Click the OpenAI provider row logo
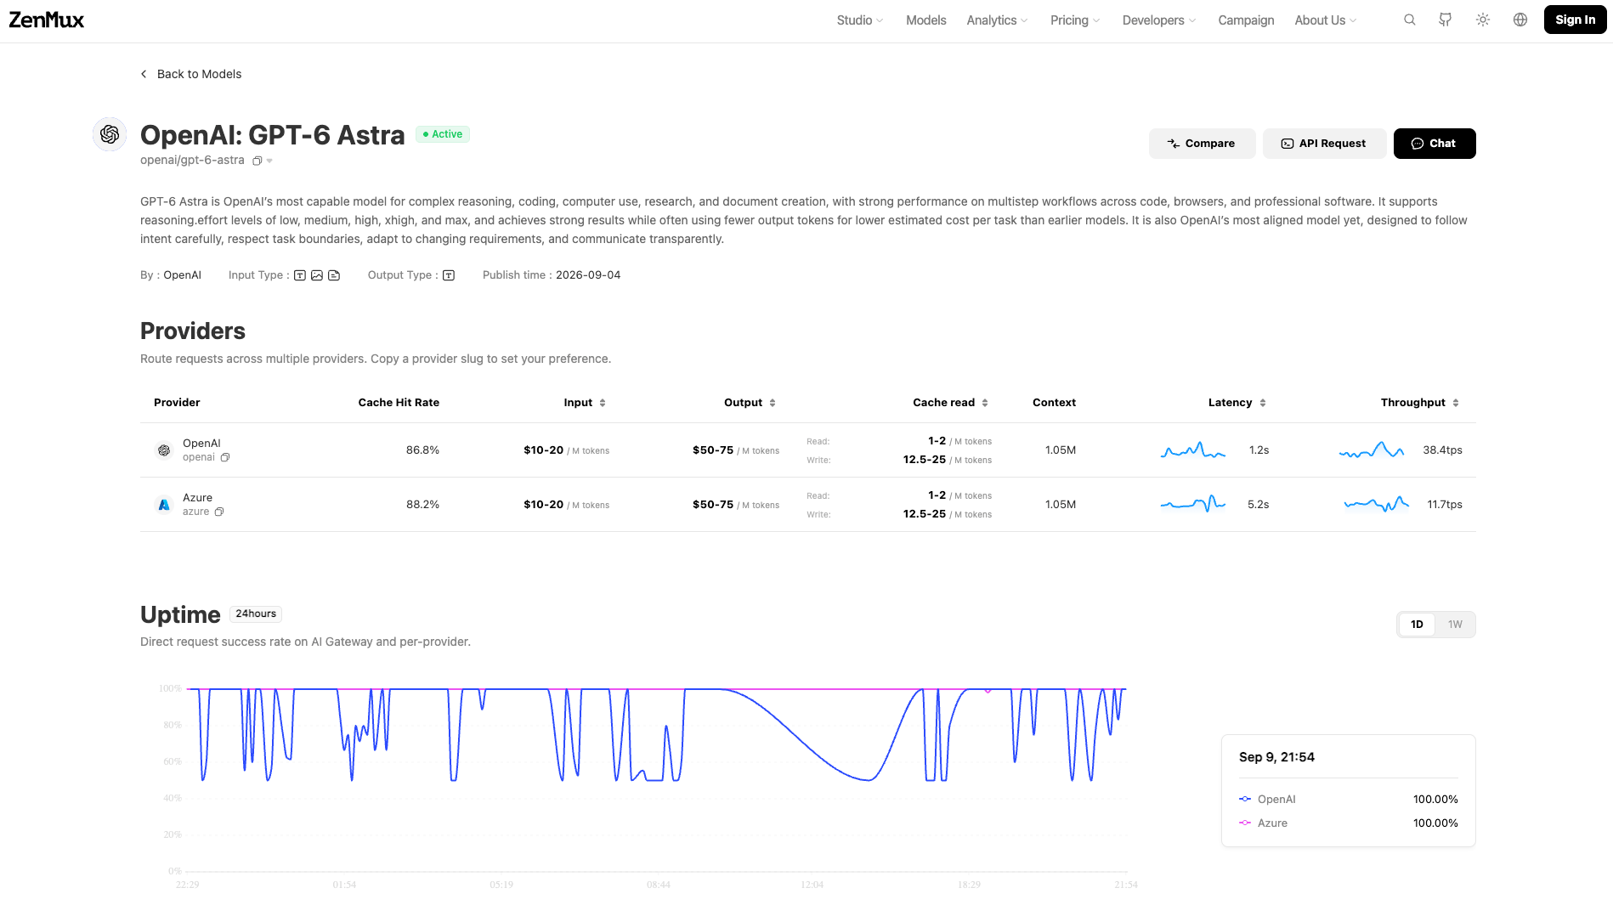1613x905 pixels. coord(164,450)
